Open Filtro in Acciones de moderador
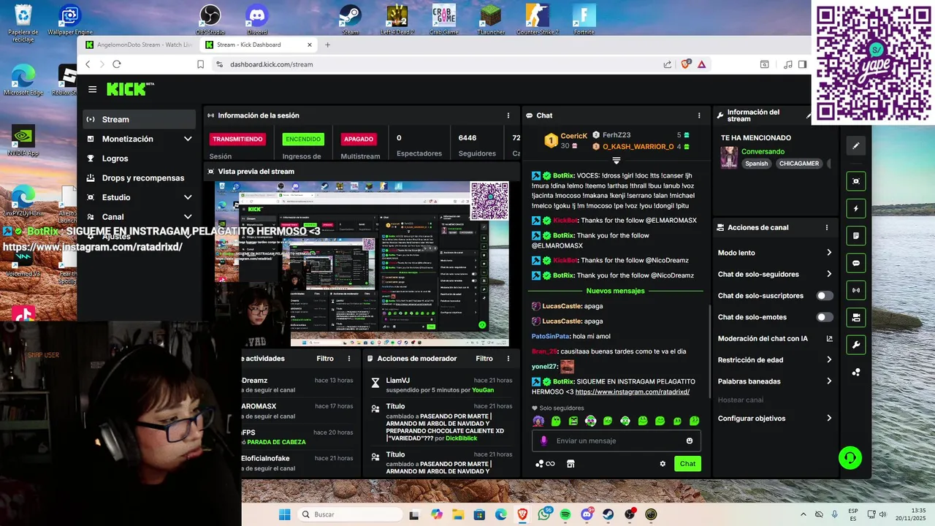The height and width of the screenshot is (526, 935). coord(484,359)
